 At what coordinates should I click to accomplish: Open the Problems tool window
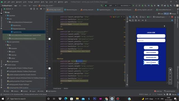coord(15,91)
